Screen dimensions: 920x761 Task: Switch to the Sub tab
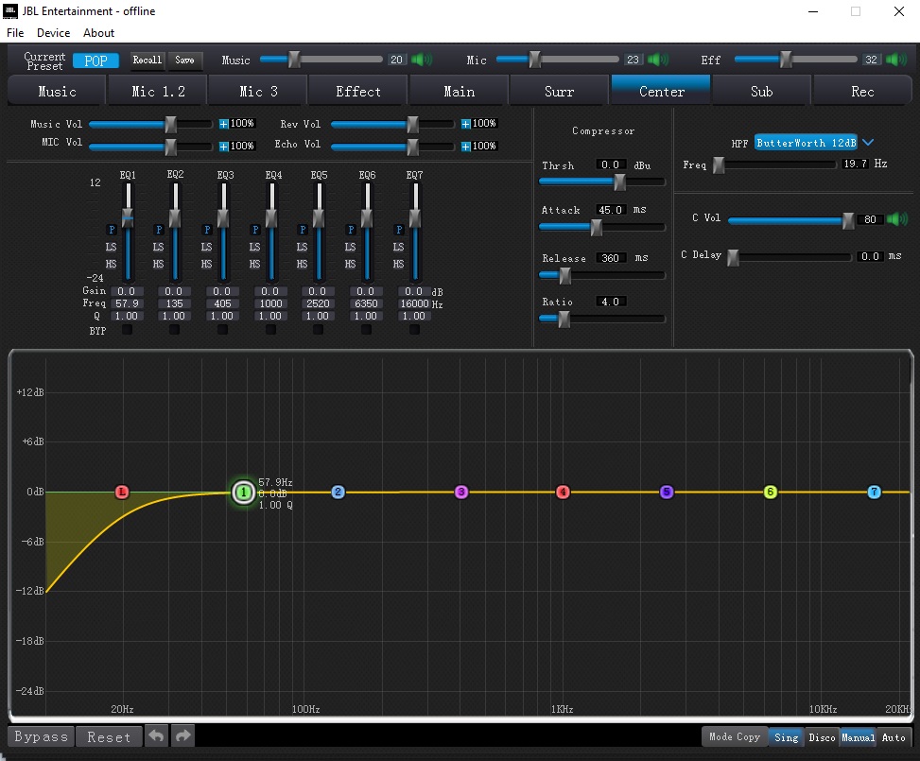761,92
